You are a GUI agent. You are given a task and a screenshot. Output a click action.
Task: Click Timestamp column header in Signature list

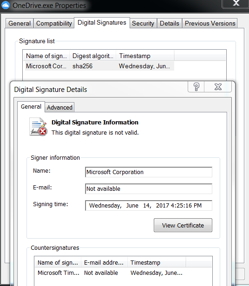(x=145, y=56)
